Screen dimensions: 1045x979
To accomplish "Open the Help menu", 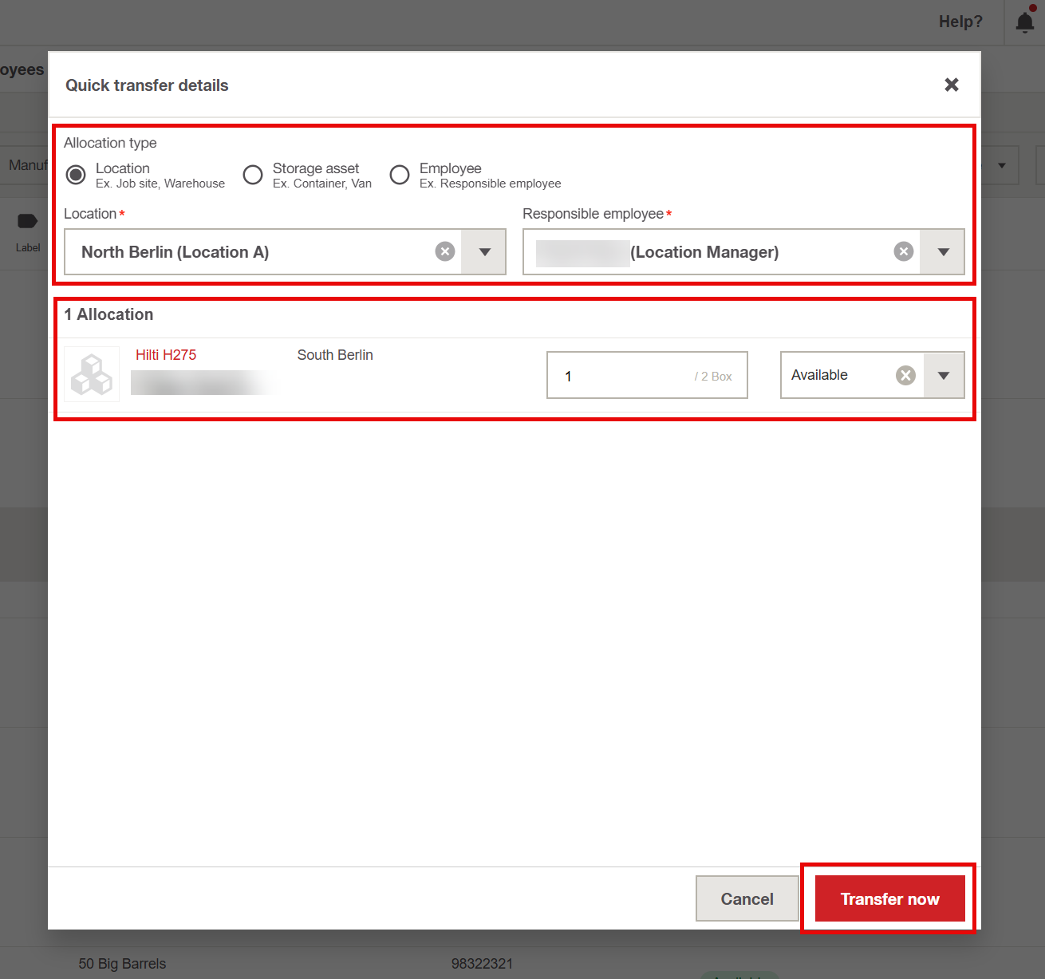I will coord(960,22).
